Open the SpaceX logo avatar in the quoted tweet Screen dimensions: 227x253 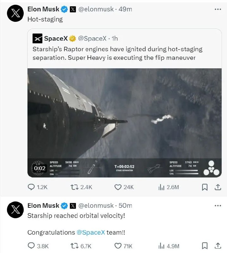tap(38, 39)
